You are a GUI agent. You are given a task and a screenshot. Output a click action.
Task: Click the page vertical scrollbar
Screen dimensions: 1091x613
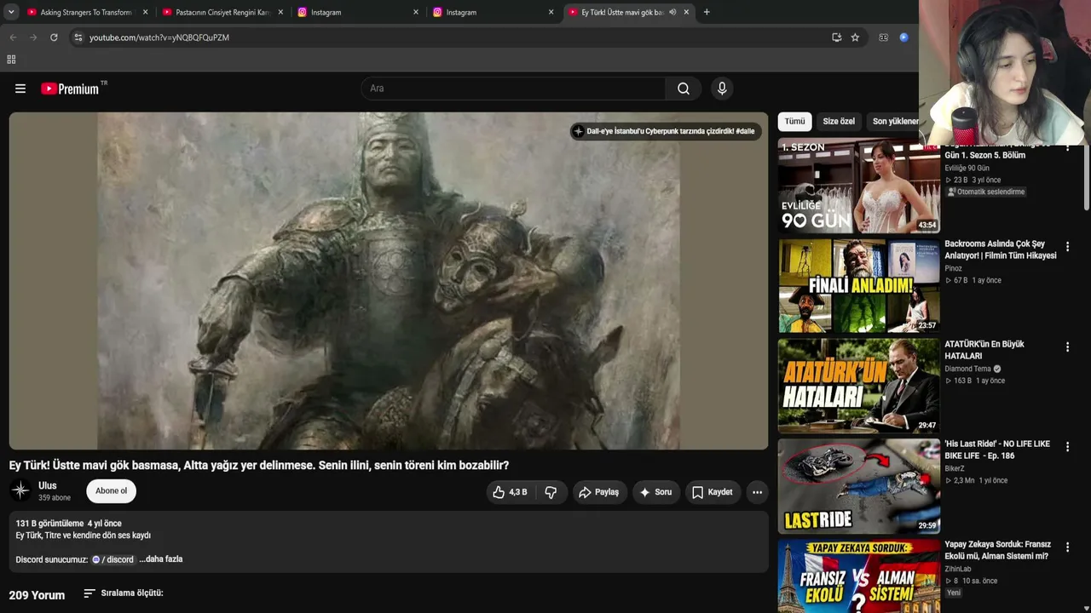[1087, 179]
